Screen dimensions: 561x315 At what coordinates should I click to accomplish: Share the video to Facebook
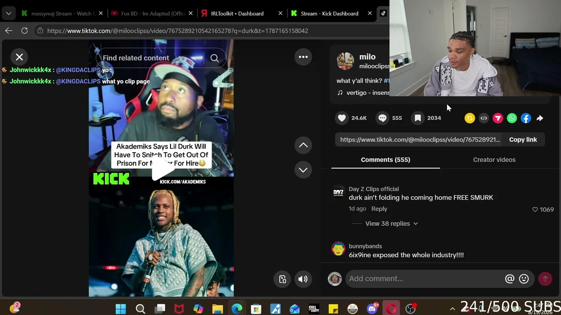526,118
